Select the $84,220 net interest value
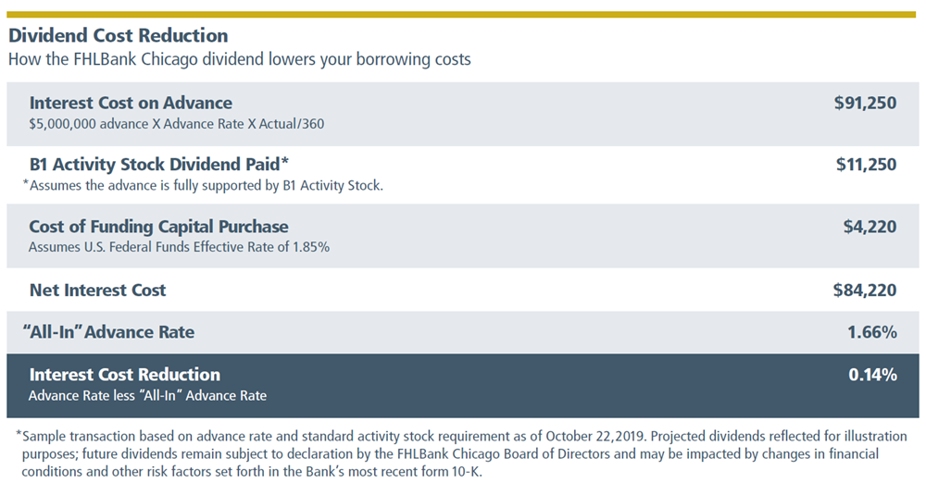Image resolution: width=926 pixels, height=483 pixels. [x=865, y=290]
